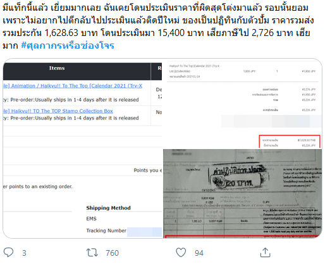This screenshot has height=264, width=330.
Task: Click the reply speech bubble icon
Action: [x=8, y=252]
